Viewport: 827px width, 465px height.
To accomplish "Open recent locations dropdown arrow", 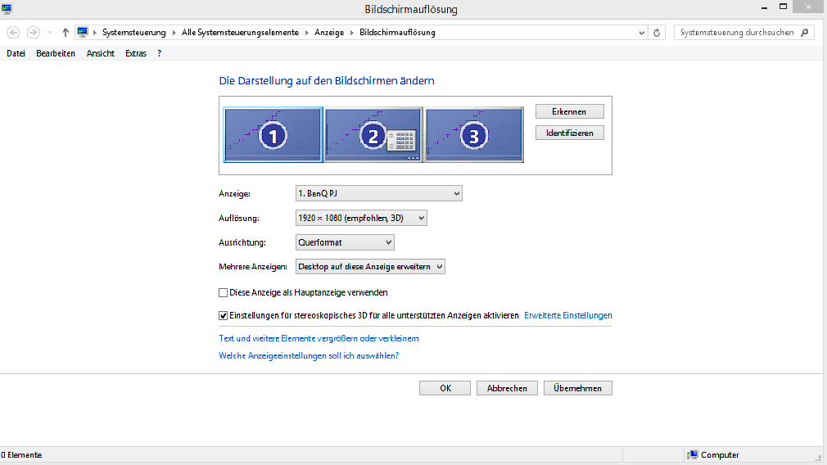I will point(50,33).
